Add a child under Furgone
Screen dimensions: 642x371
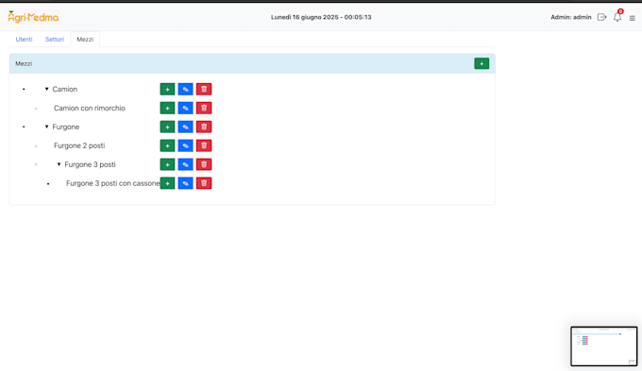(x=167, y=126)
